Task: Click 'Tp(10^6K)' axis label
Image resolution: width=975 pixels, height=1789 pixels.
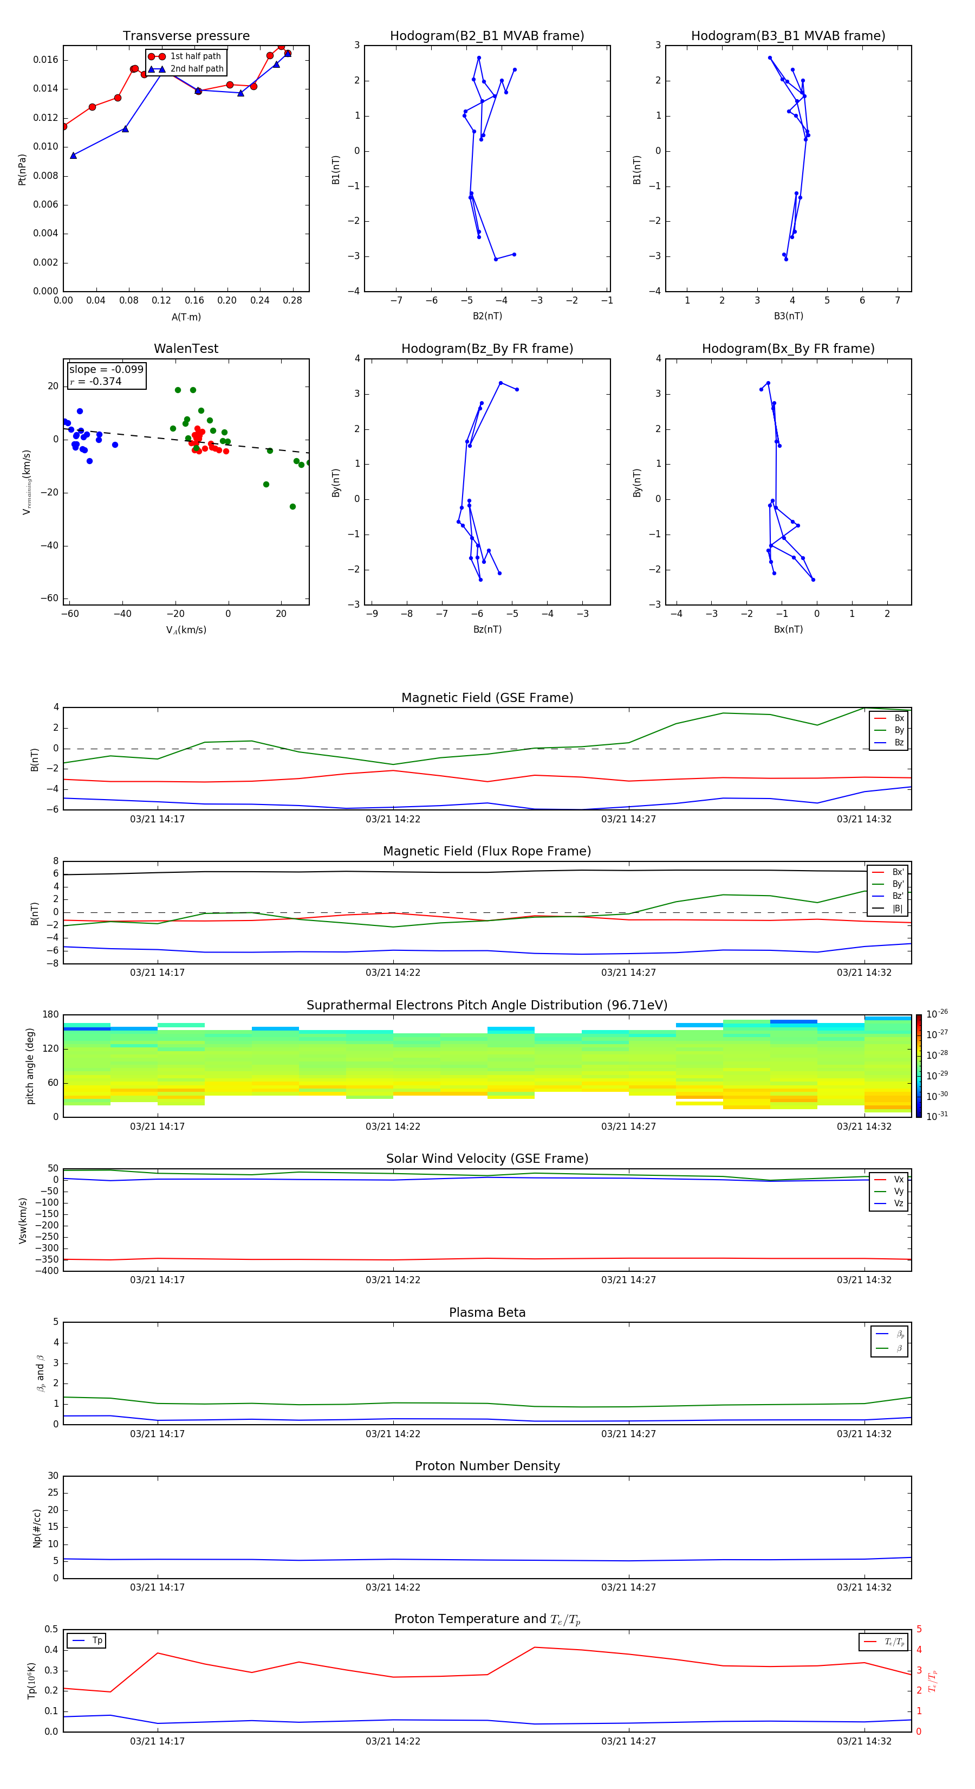Action: coord(32,1681)
